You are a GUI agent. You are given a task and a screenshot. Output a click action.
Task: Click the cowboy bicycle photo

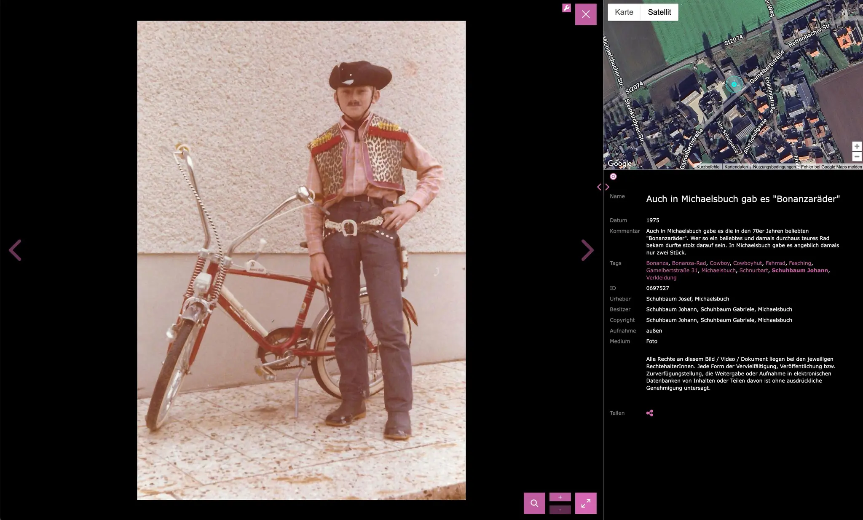tap(301, 260)
